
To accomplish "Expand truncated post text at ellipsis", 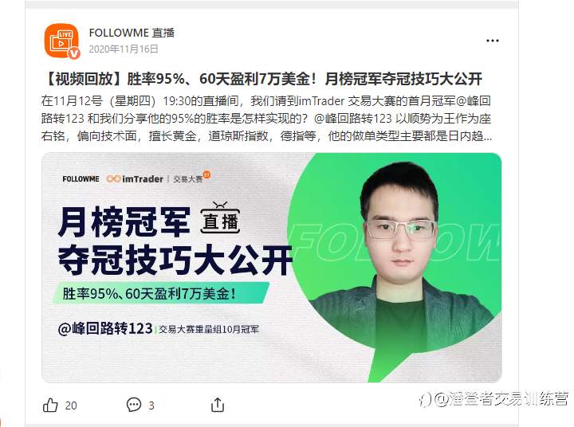I will click(x=488, y=136).
